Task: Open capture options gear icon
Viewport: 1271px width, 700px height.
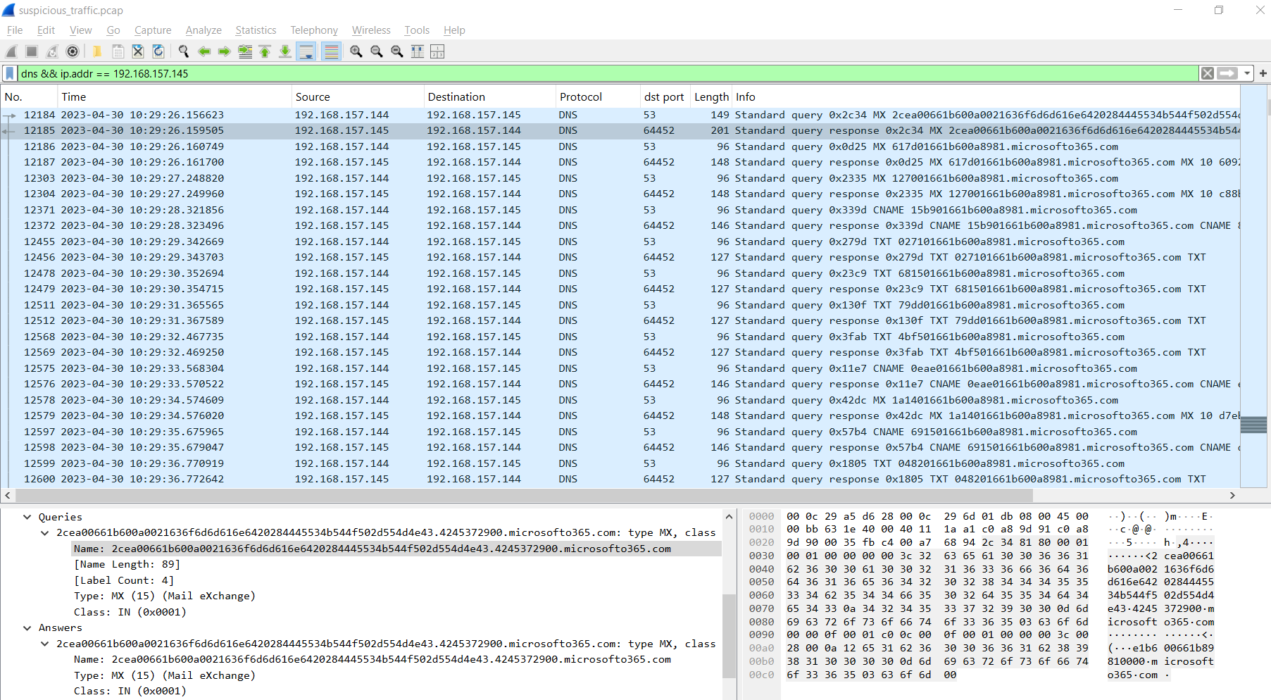Action: (x=73, y=51)
